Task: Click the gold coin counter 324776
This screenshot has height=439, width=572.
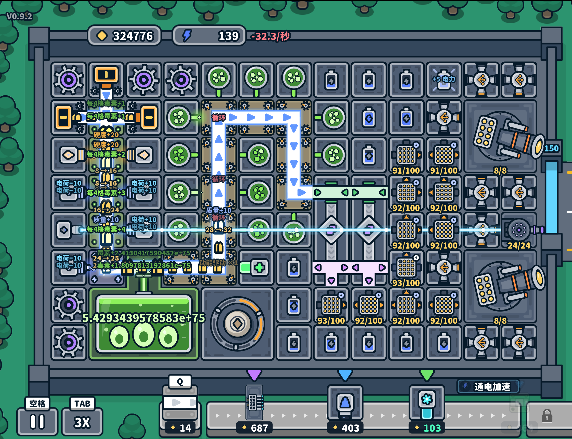Action: click(124, 36)
